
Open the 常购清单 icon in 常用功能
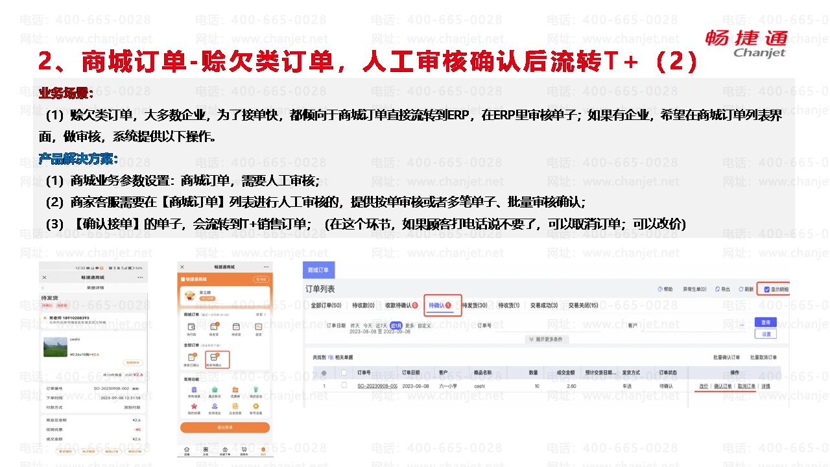tap(195, 389)
